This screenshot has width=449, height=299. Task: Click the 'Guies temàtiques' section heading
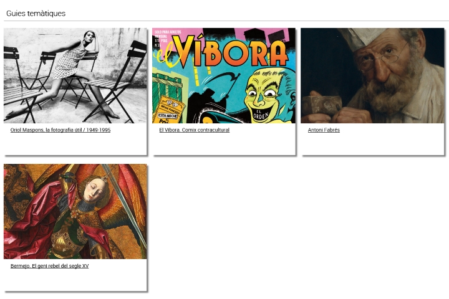point(36,14)
